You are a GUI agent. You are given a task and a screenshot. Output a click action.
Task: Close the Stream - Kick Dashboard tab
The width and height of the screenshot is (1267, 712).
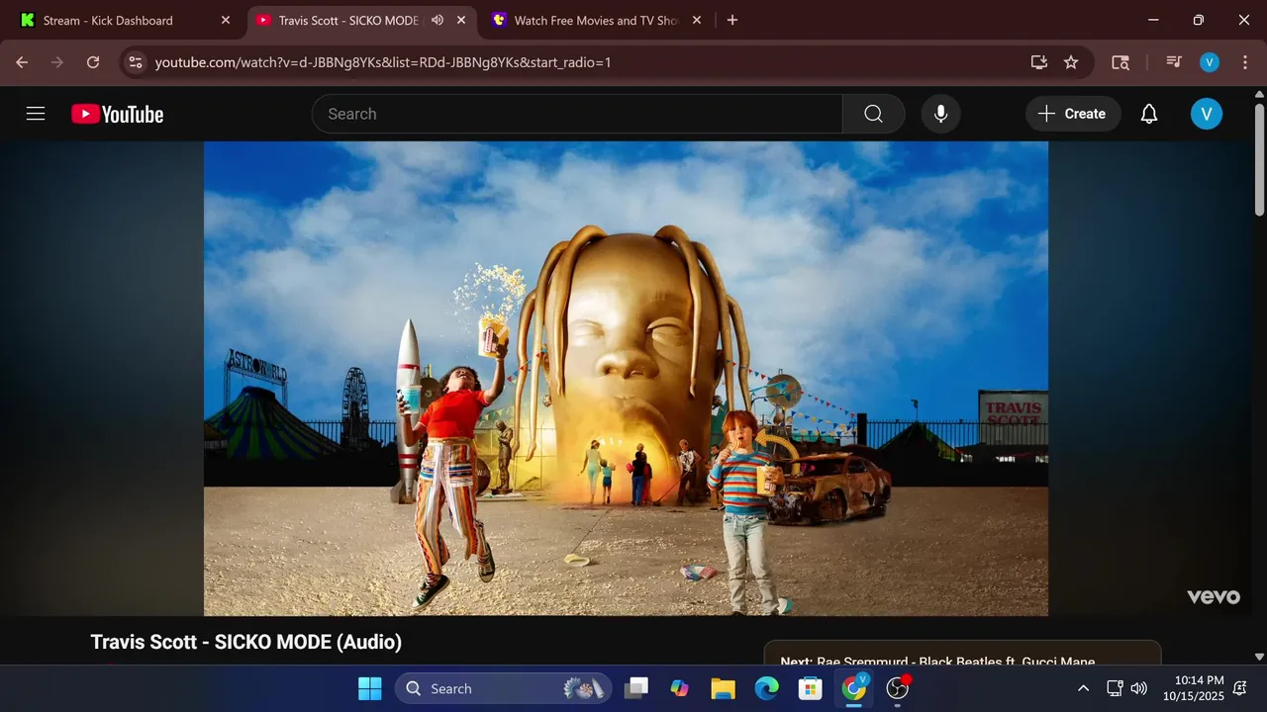(x=225, y=20)
